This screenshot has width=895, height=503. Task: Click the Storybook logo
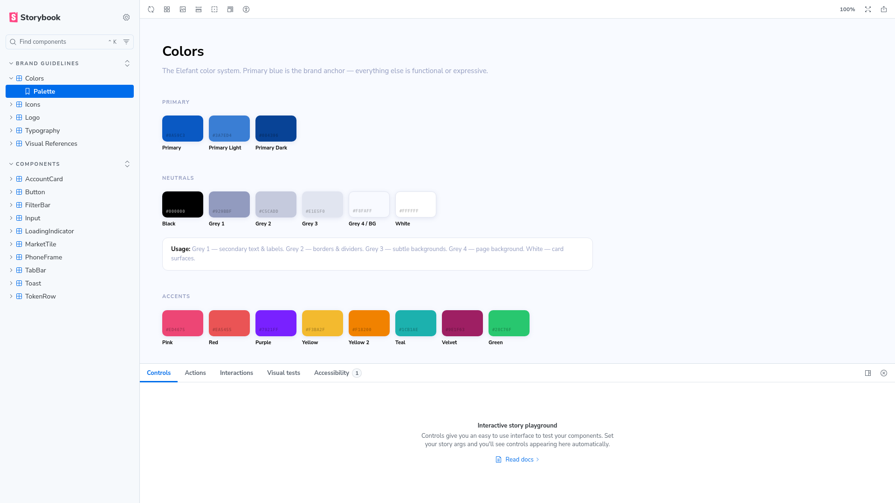(x=35, y=17)
